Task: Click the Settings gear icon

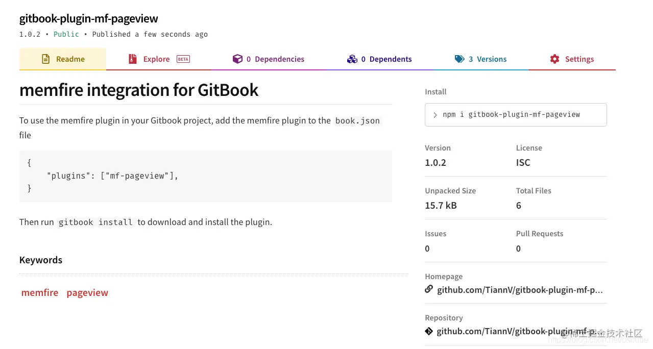Action: click(x=554, y=59)
